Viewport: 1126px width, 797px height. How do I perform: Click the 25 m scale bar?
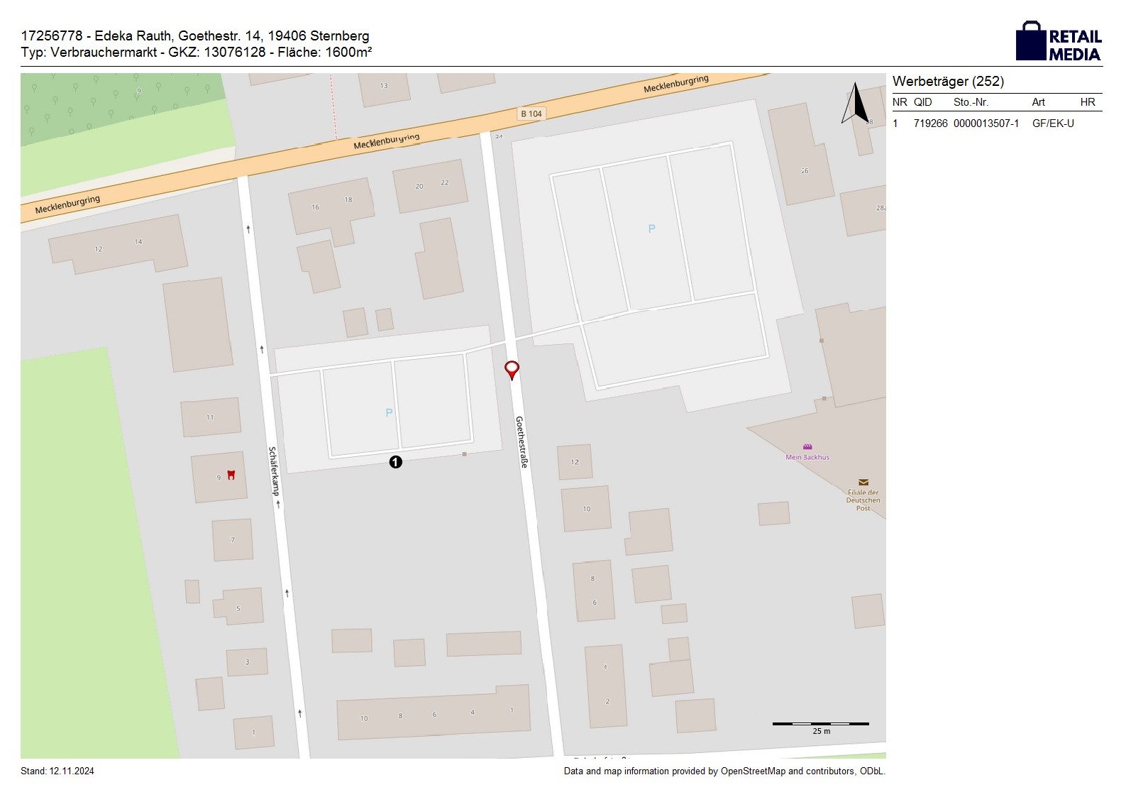click(820, 724)
